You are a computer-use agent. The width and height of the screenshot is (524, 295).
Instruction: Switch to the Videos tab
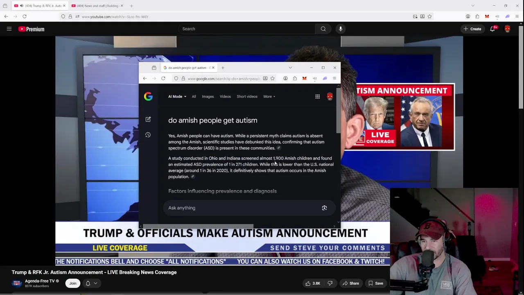pyautogui.click(x=225, y=96)
